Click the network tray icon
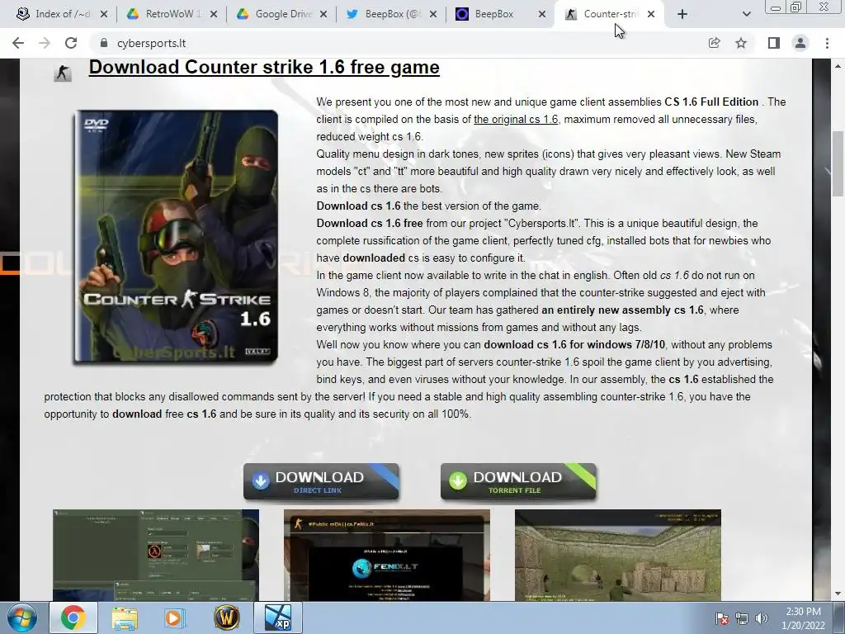The image size is (845, 634). pyautogui.click(x=742, y=618)
